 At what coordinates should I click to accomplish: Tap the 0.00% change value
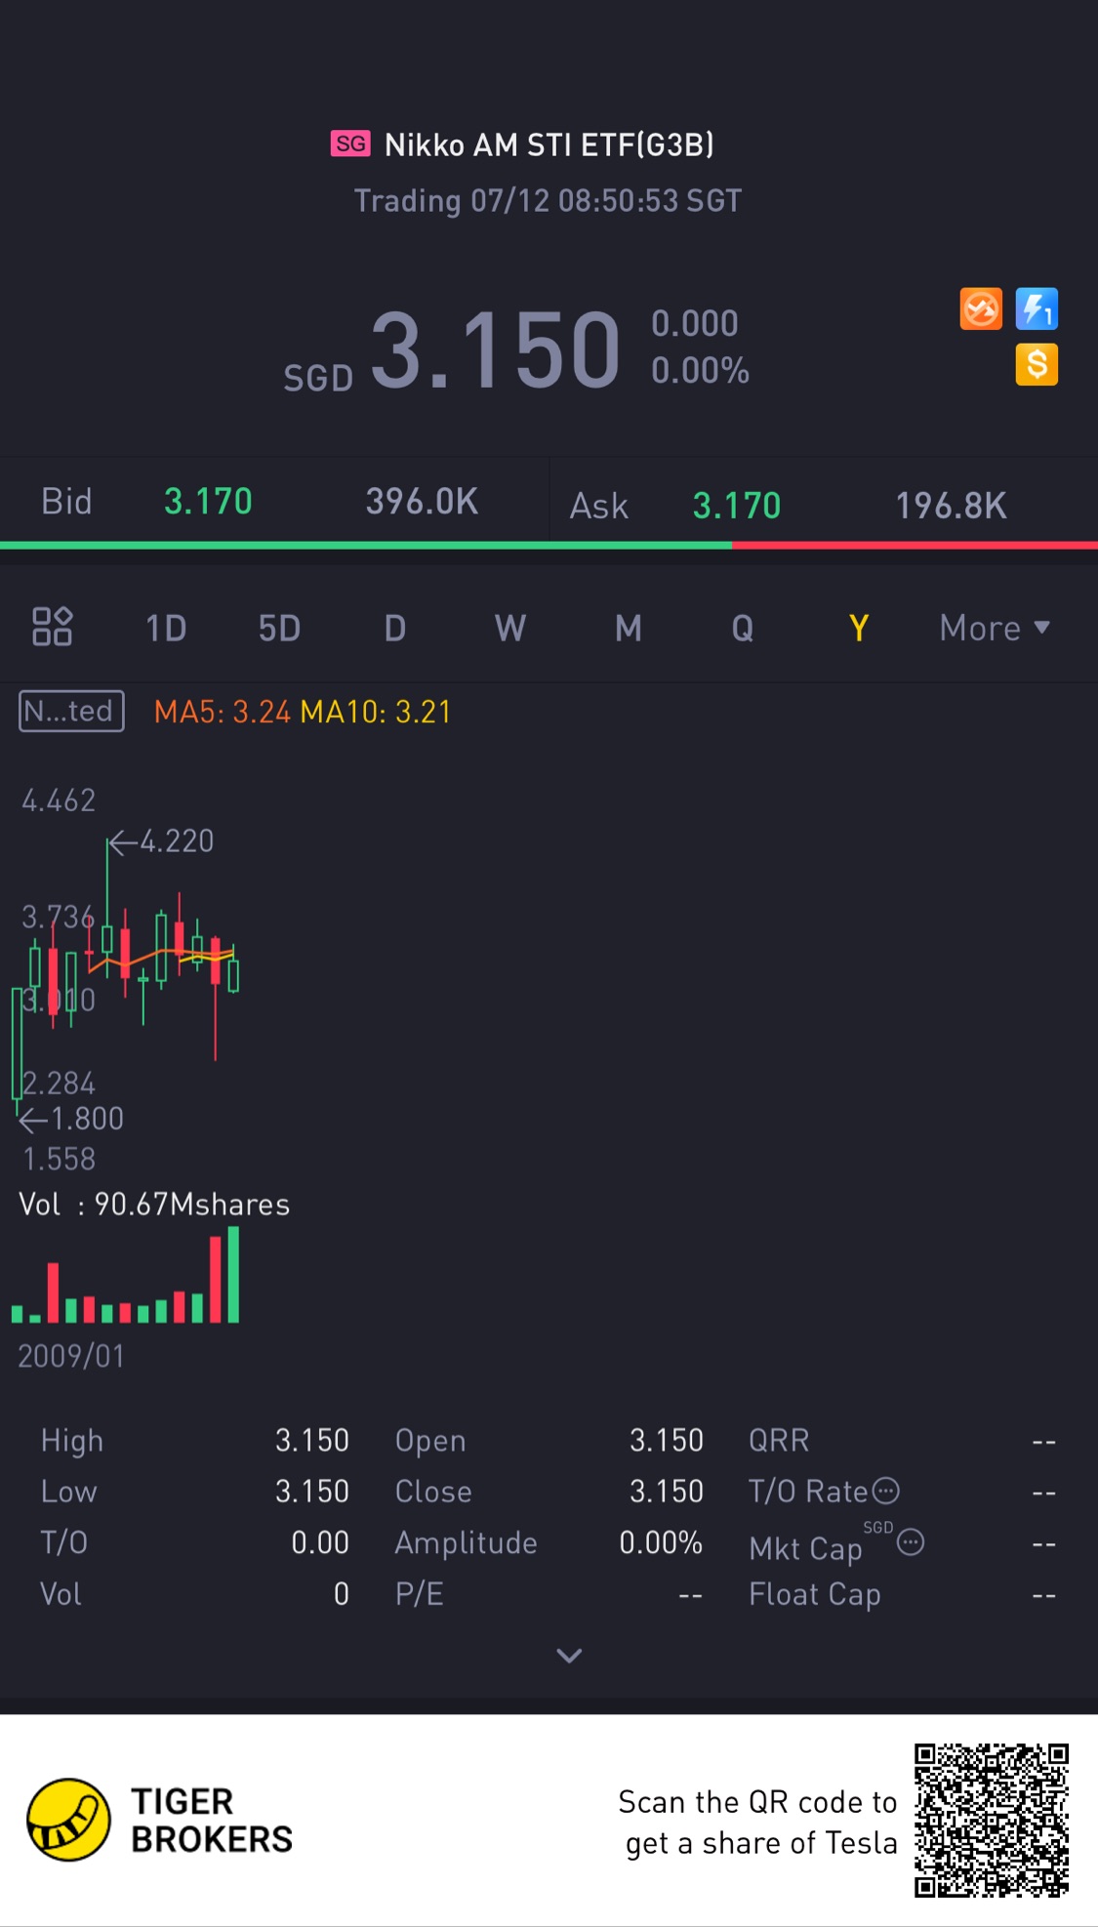click(x=700, y=371)
